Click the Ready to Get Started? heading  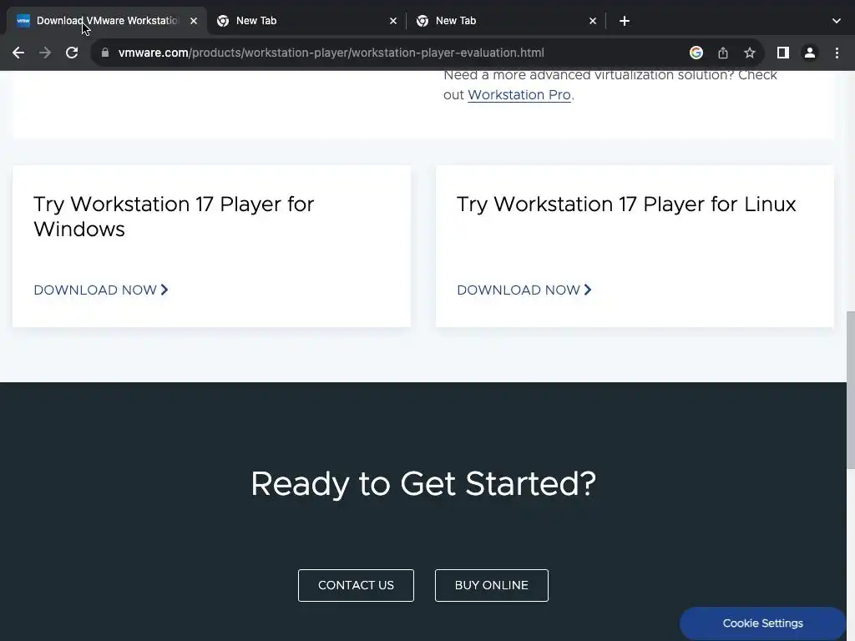click(423, 483)
